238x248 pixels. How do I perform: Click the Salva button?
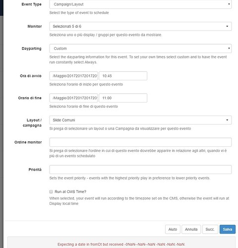click(228, 229)
